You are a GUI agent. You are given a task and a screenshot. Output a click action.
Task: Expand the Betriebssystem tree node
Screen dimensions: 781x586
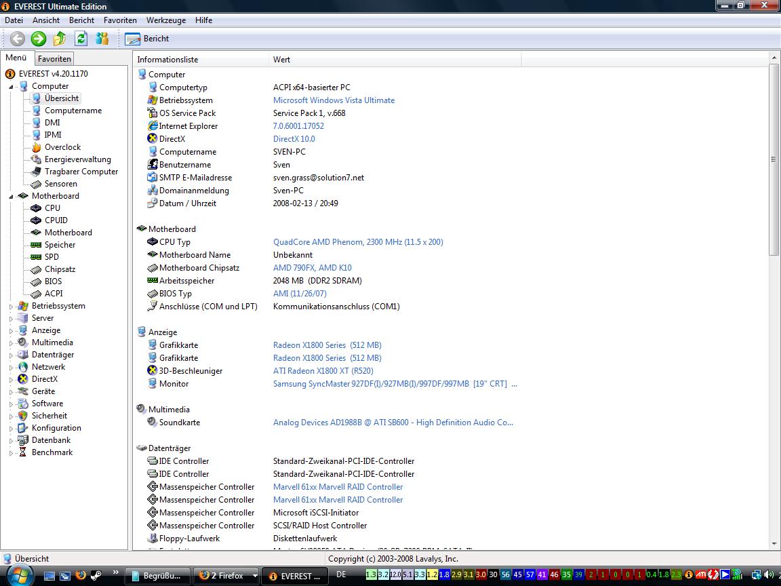pos(11,307)
